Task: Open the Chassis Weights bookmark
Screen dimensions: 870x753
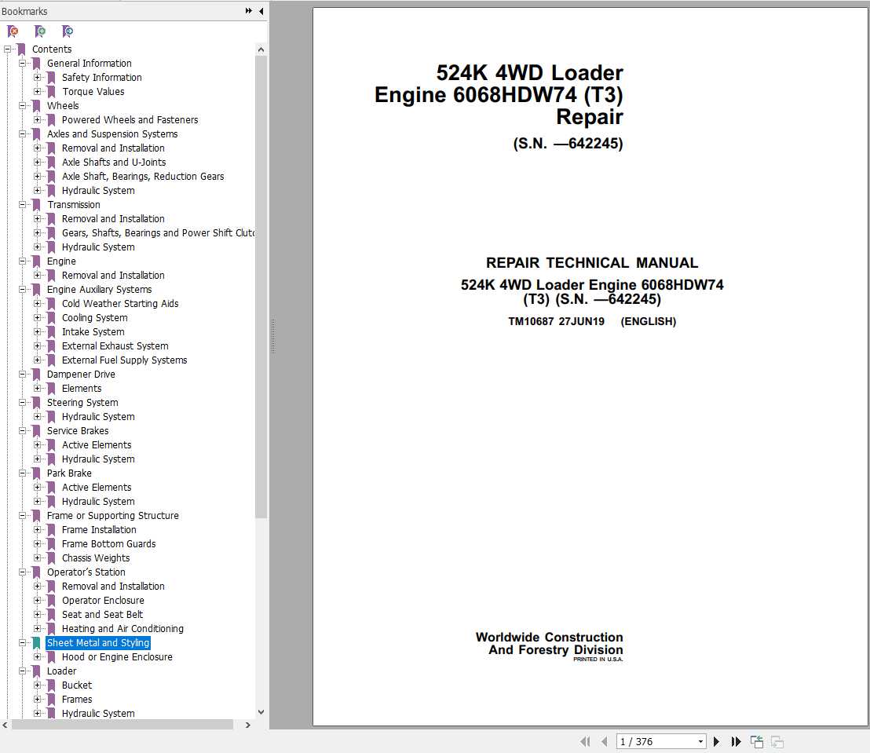Action: click(x=96, y=558)
